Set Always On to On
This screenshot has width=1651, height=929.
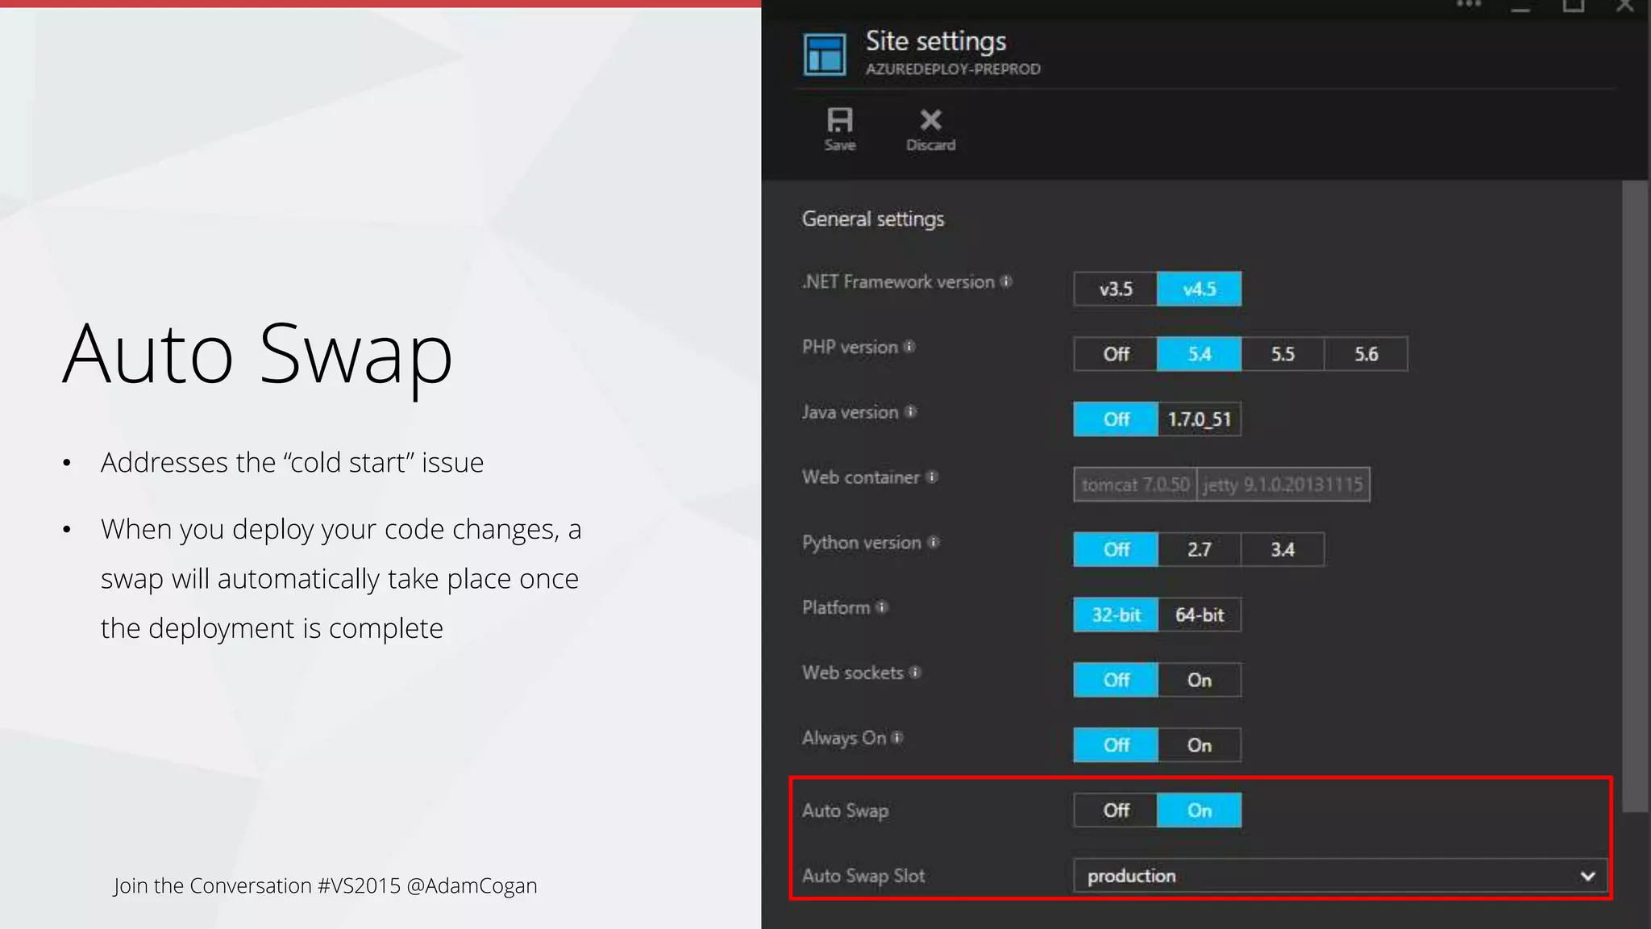[x=1200, y=745]
